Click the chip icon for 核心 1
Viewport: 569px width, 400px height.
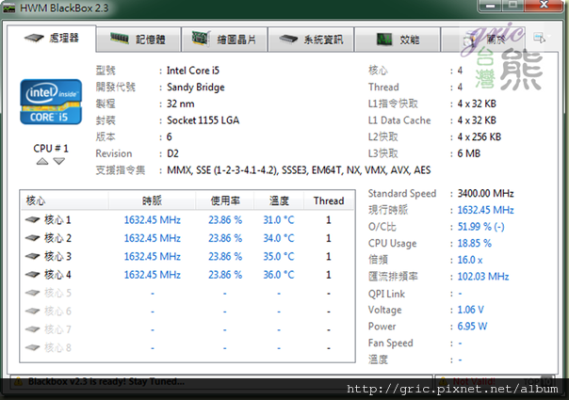[x=32, y=219]
